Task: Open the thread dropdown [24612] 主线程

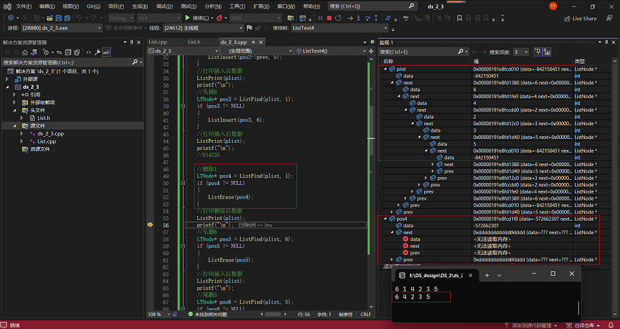Action: click(202, 28)
